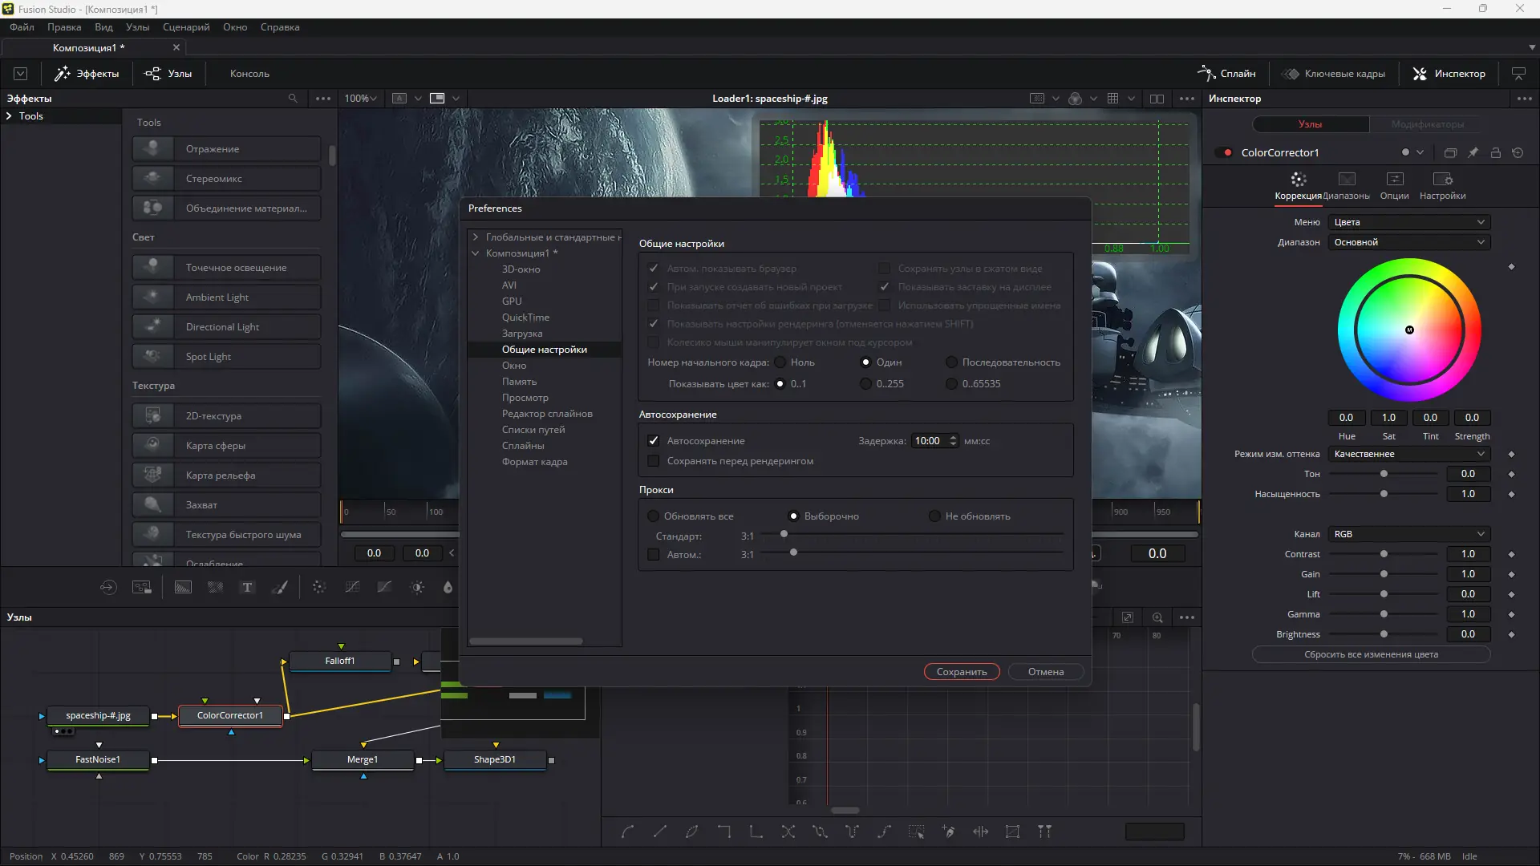Click the search icon in Effects panel
Image resolution: width=1540 pixels, height=866 pixels.
click(293, 98)
